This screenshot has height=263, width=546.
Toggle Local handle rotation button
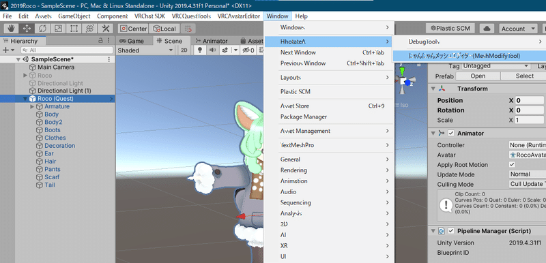[164, 29]
